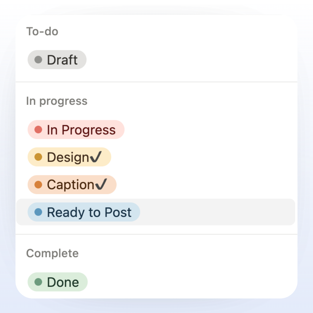Click the highlighted row right of Ready to Post
Viewport: 313px width, 313px height.
(x=217, y=212)
